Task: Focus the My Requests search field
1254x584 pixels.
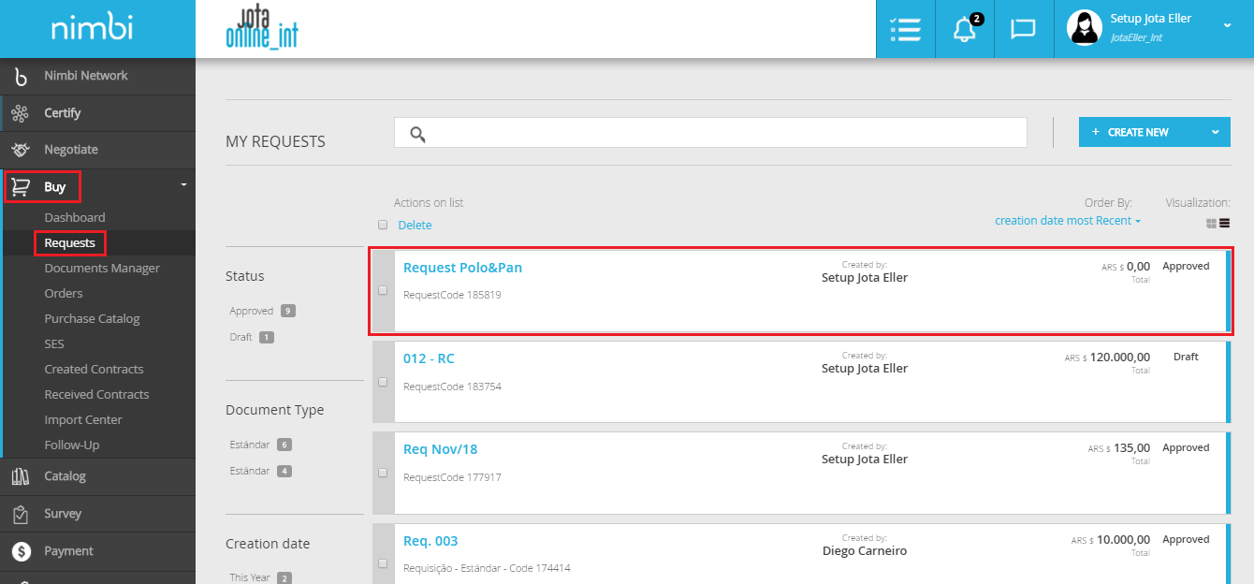Action: [710, 133]
